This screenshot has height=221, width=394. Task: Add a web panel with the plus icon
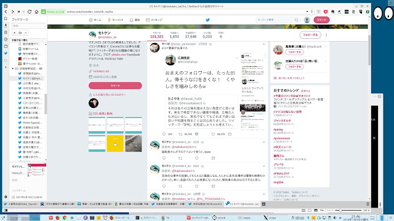pyautogui.click(x=6, y=67)
